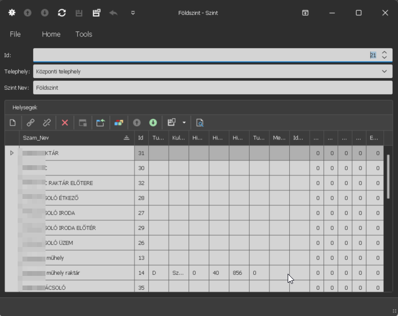Increase the Id value with the up stepper
Viewport: 398px width, 316px height.
[x=384, y=52]
